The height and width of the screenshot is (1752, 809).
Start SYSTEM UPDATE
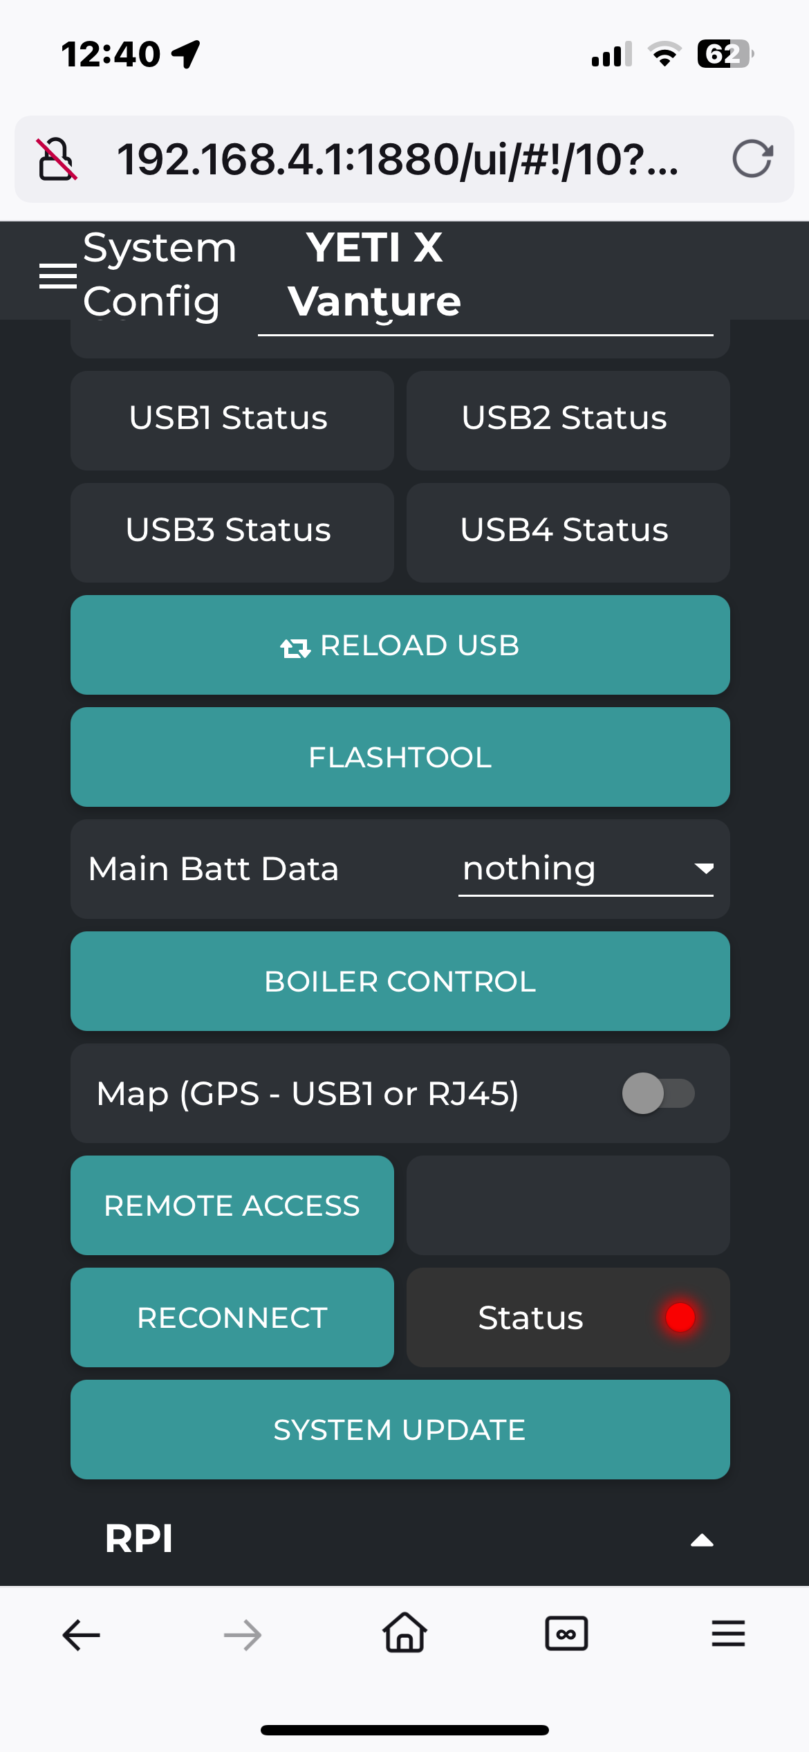400,1430
